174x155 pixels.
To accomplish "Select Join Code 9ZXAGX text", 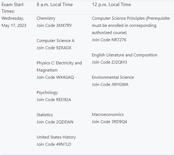I will tap(54, 48).
